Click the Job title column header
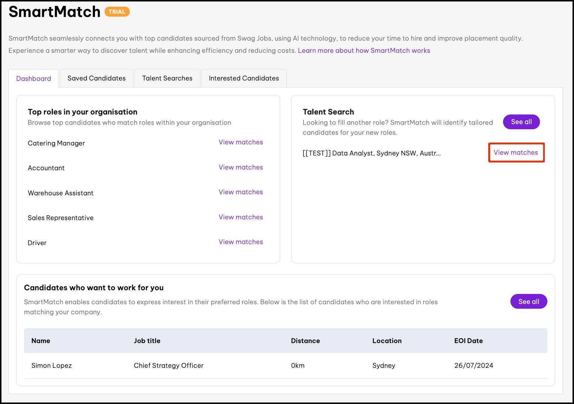Image resolution: width=574 pixels, height=404 pixels. (x=147, y=341)
